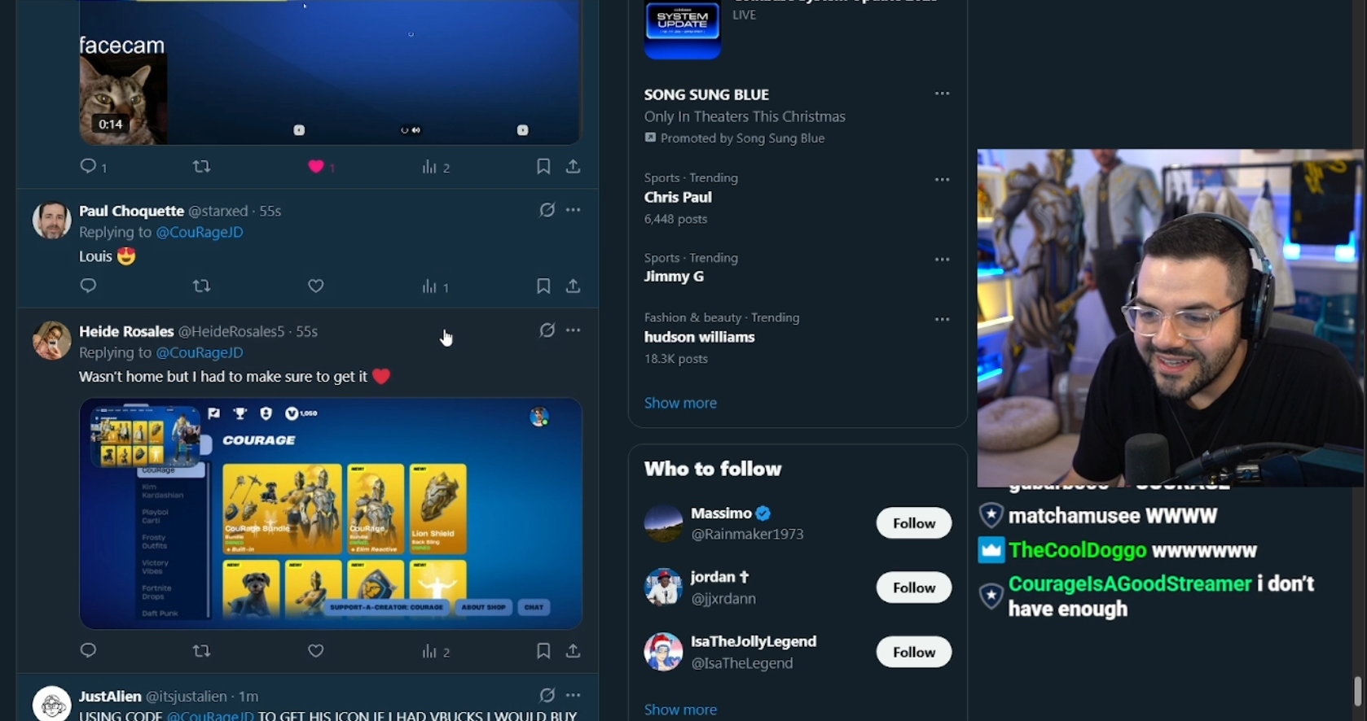
Task: Share the facecam video post
Action: [574, 167]
